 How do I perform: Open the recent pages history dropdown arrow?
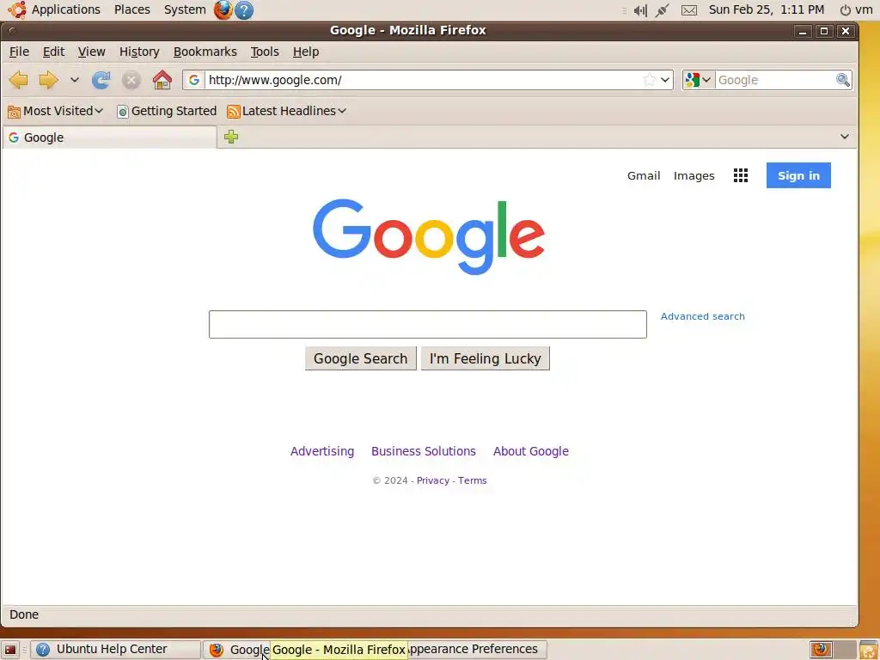(x=74, y=80)
